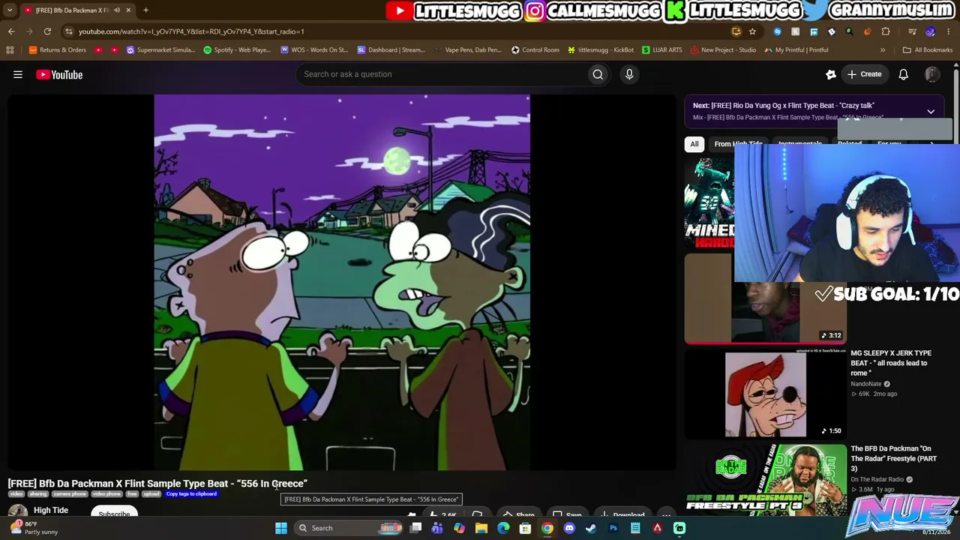Open the Returns & Orders bookmark

[x=58, y=50]
